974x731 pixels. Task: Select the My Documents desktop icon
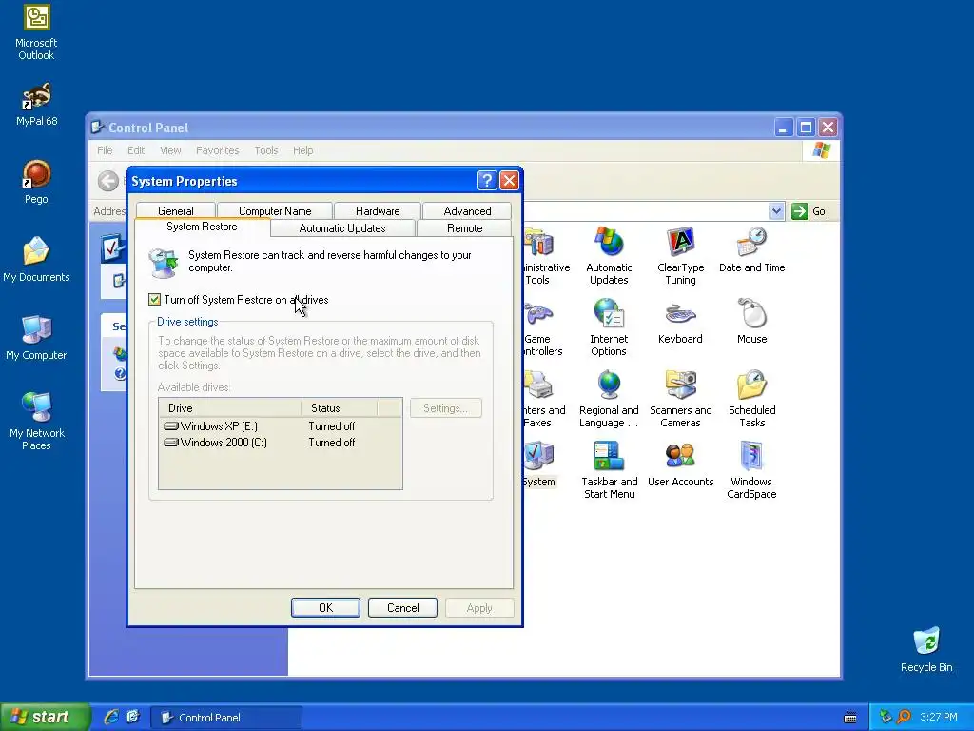click(36, 260)
